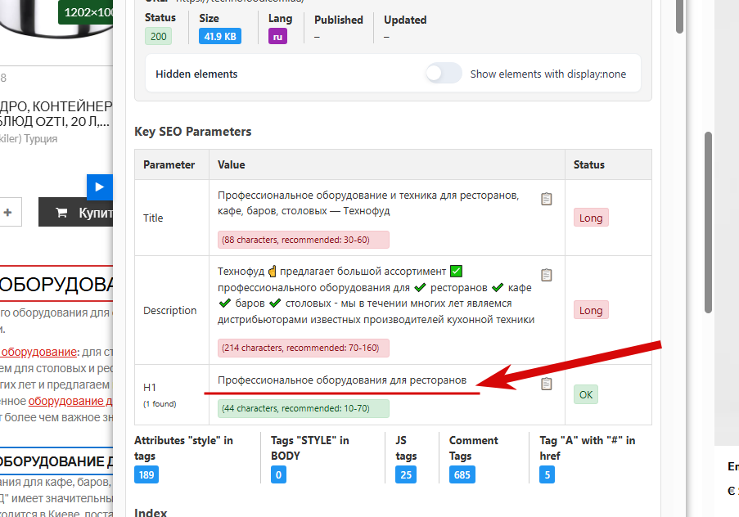
Task: Click the Long status badge for Description
Action: tap(591, 310)
